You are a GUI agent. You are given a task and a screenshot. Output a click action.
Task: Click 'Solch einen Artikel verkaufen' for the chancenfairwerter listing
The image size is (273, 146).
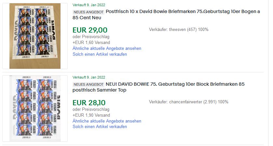[x=100, y=127]
